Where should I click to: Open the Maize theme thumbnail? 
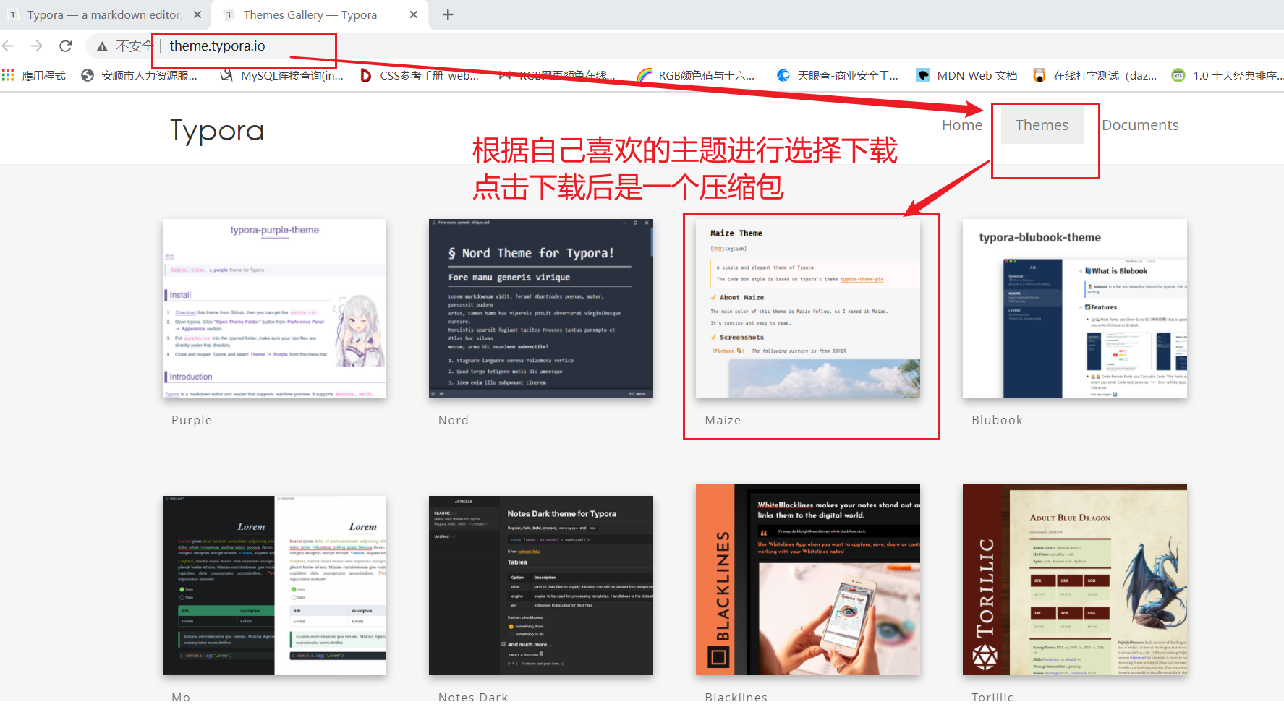pos(808,309)
